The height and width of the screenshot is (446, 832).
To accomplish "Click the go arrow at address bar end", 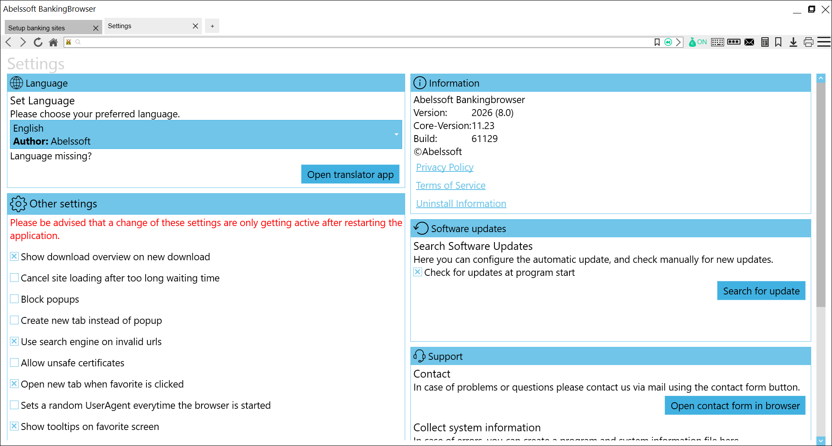I will (x=679, y=42).
